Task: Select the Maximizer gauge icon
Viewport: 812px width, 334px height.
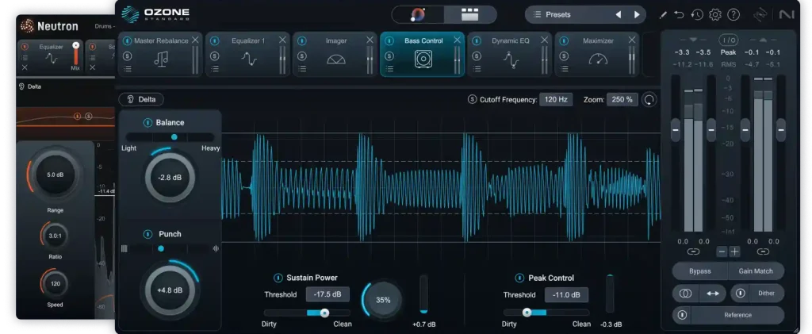Action: (598, 60)
